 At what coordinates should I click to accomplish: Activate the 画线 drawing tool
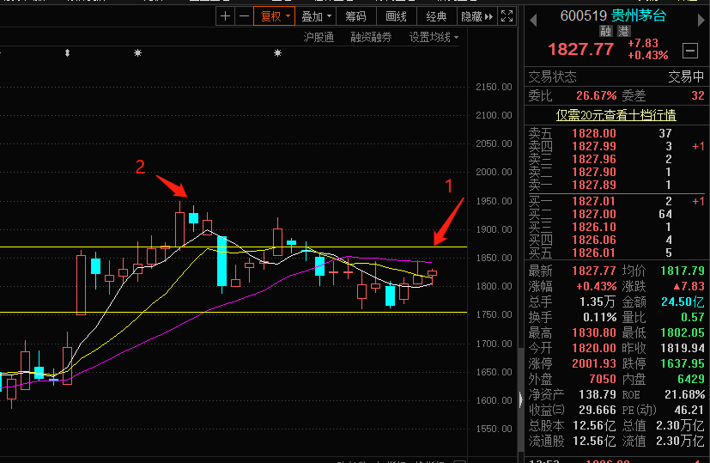tap(396, 16)
